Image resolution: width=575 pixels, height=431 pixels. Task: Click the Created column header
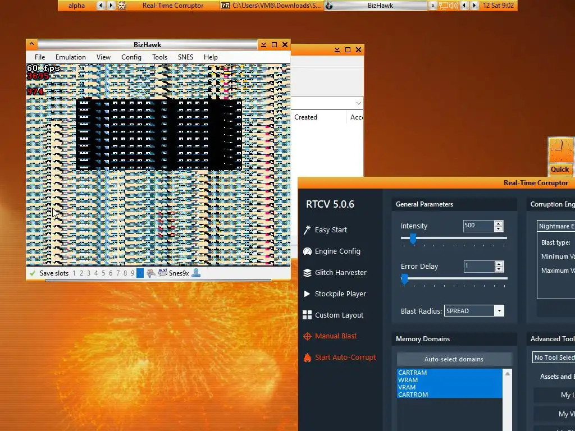306,117
